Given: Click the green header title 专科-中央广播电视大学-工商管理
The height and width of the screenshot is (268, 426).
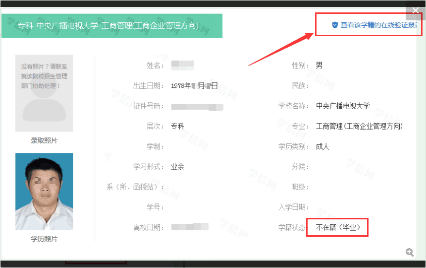Looking at the screenshot, I should pos(108,26).
